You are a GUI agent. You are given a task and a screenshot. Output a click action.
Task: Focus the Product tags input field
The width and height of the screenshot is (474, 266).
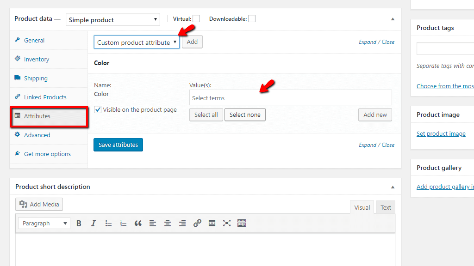coord(445,48)
